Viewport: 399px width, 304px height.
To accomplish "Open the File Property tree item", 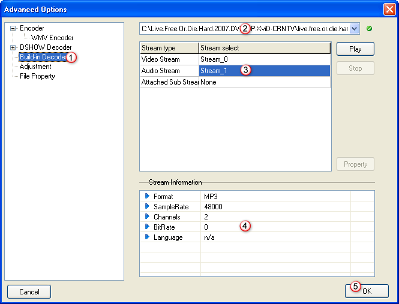I will point(37,76).
